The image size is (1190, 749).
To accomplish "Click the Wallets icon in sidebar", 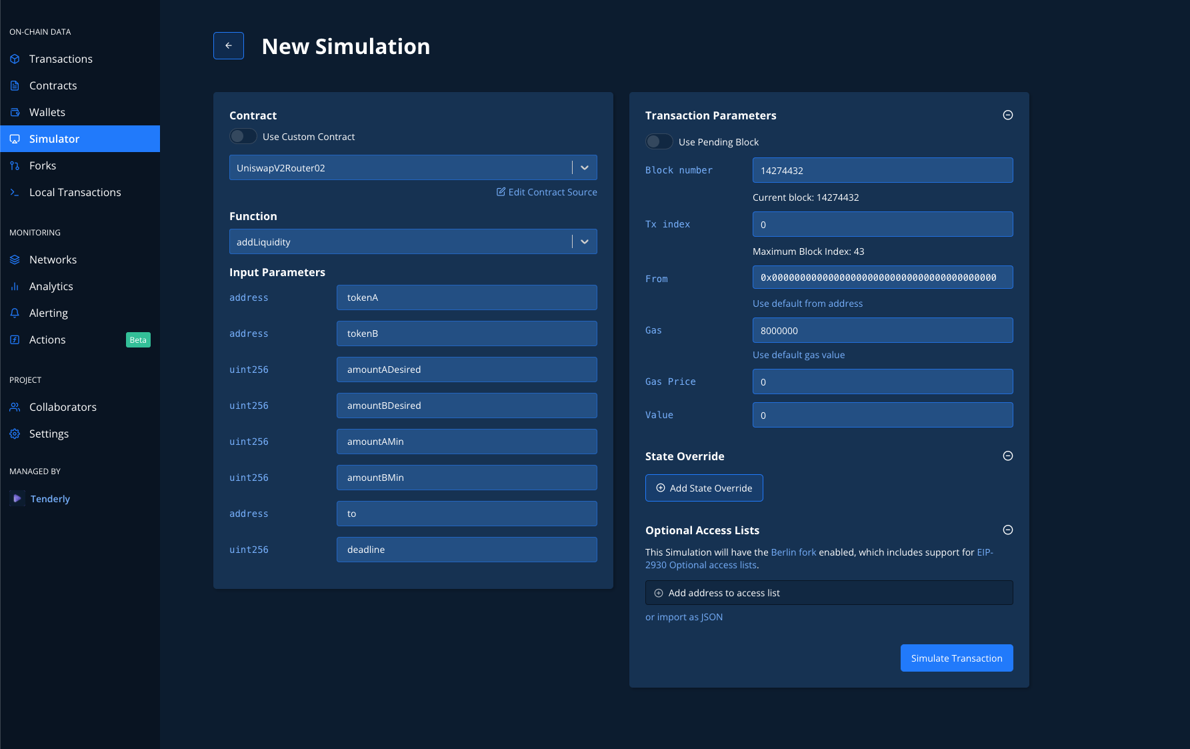I will point(15,112).
